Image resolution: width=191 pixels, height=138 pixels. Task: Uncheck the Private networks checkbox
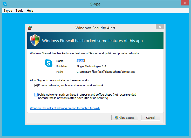pos(36,85)
